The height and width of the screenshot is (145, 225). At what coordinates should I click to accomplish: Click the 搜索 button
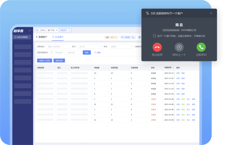[87, 52]
